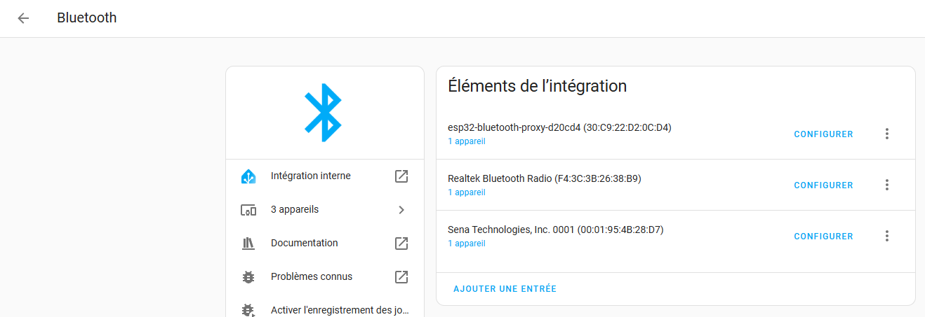925x317 pixels.
Task: Open external link icon for Documentation
Action: (x=401, y=244)
